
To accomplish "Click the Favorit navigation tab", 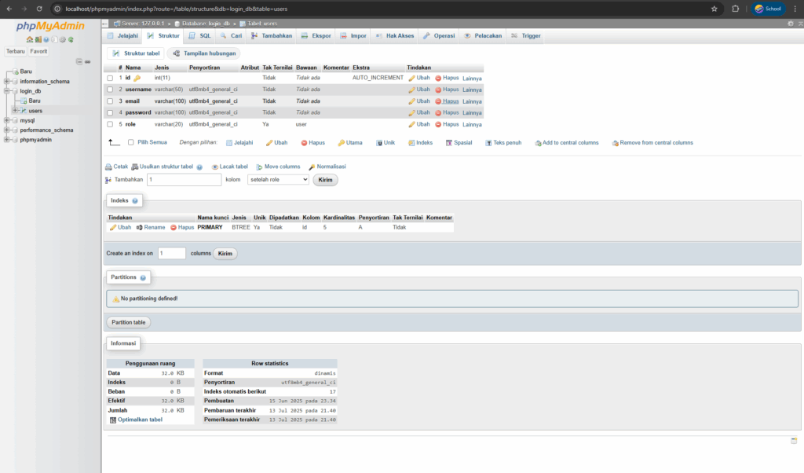I will [x=38, y=51].
